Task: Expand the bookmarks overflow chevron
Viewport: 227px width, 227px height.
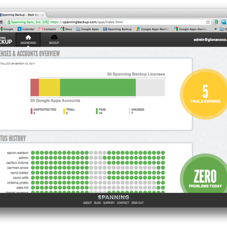Action: (x=216, y=29)
